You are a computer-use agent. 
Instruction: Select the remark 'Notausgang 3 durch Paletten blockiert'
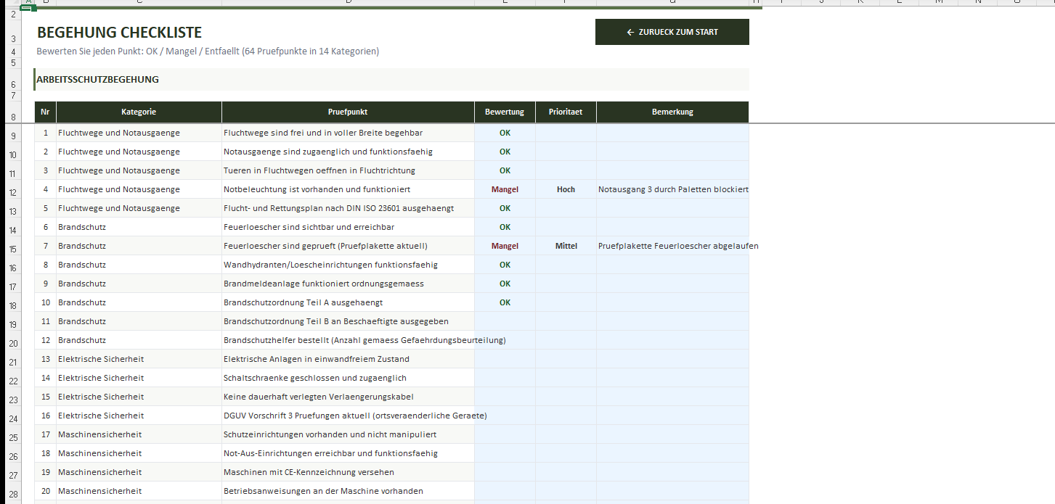(672, 189)
